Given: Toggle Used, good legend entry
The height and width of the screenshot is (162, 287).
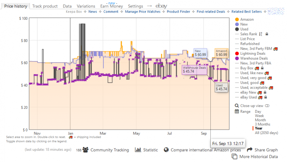Looking at the screenshot, I should coord(249,83).
